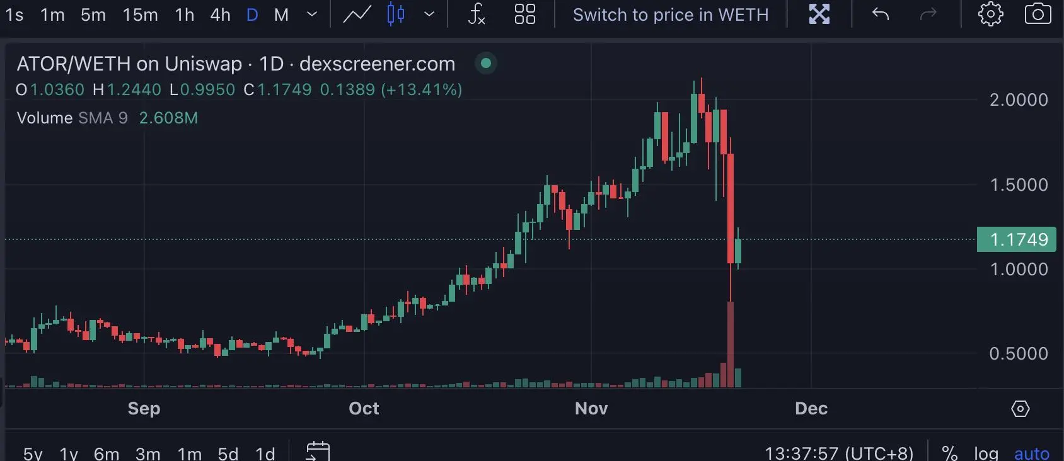Image resolution: width=1064 pixels, height=461 pixels.
Task: Switch to line chart style icon
Action: (x=357, y=14)
